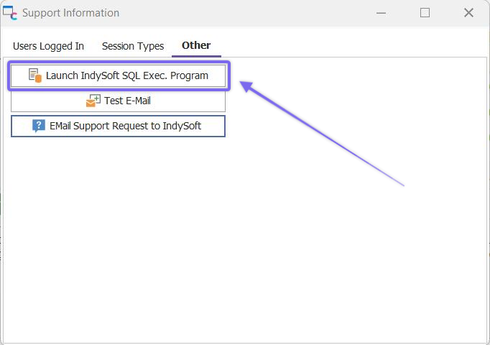Click the underline indicator beneath Other tab
Screen dimensions: 490x345
[x=196, y=55]
